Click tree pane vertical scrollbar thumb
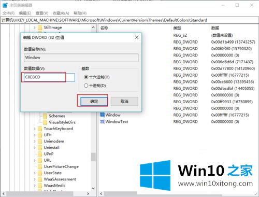 pos(93,157)
